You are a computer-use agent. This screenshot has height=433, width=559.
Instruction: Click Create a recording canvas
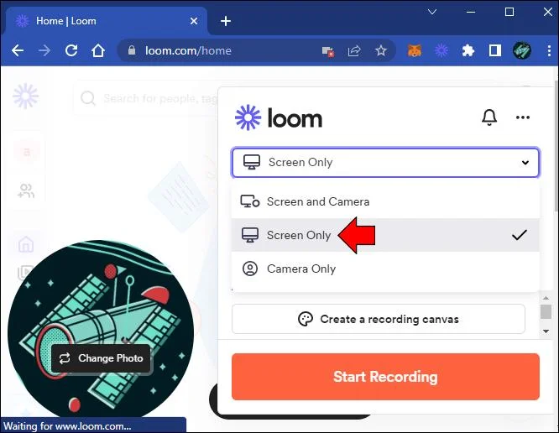pyautogui.click(x=379, y=319)
